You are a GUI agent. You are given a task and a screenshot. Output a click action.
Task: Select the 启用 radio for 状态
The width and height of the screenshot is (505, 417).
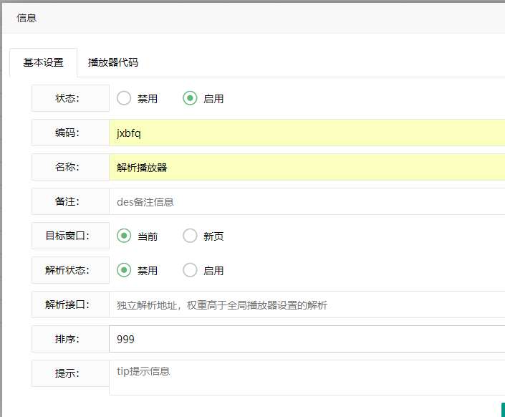(190, 98)
